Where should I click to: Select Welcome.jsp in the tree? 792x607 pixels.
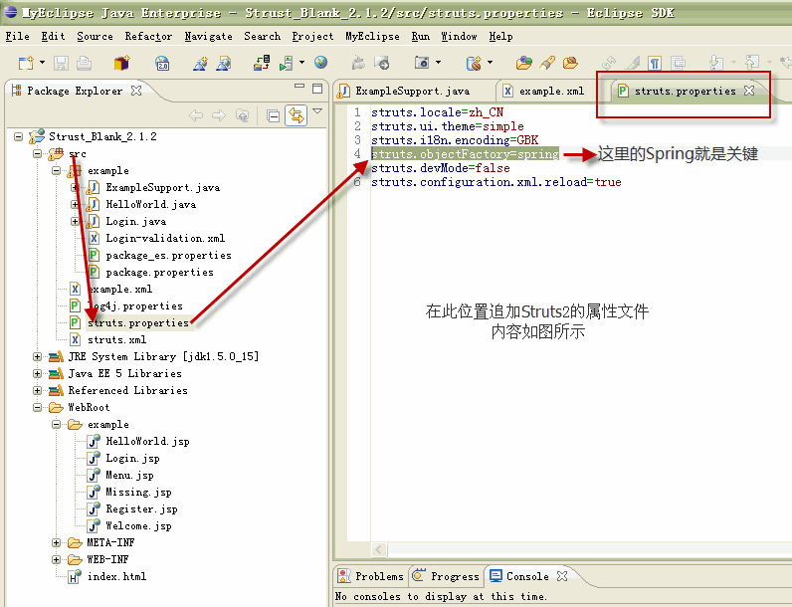(138, 526)
